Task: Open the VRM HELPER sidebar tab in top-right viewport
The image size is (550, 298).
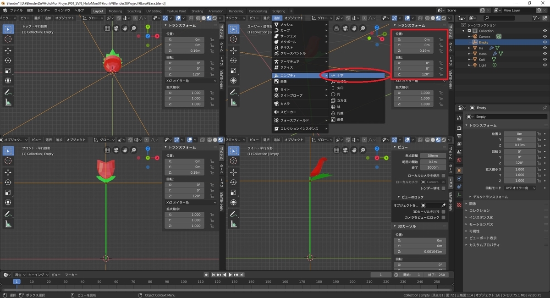Action: point(451,79)
